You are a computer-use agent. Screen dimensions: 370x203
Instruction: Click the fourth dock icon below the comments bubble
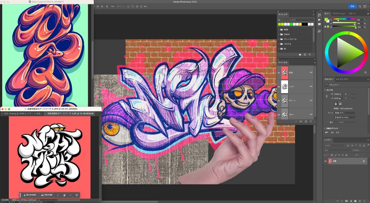click(x=319, y=31)
